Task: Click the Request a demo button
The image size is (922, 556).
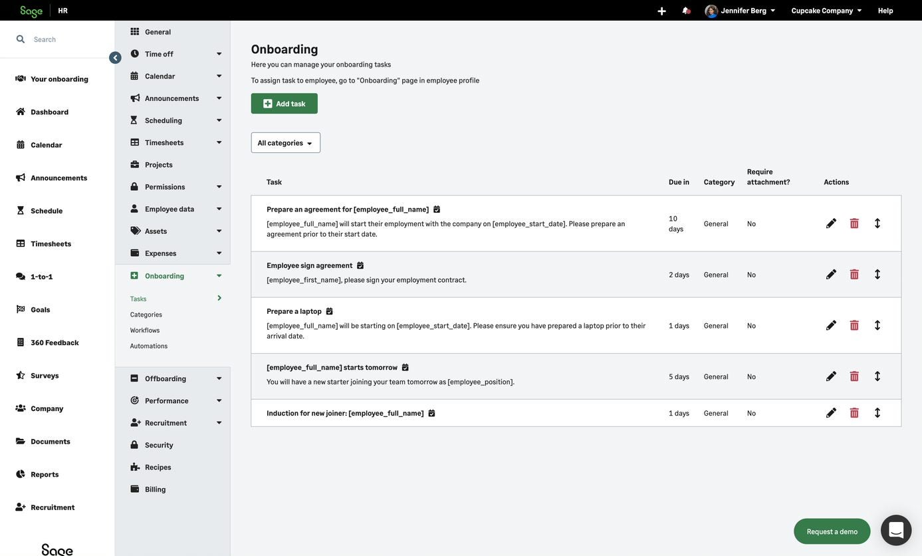Action: click(x=832, y=531)
